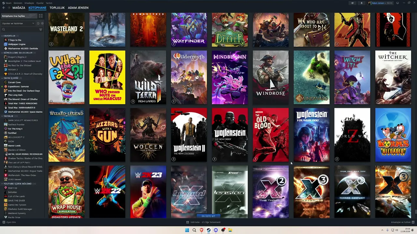Image resolution: width=417 pixels, height=234 pixels.
Task: Click the İndirmeler status text
Action: point(206,222)
